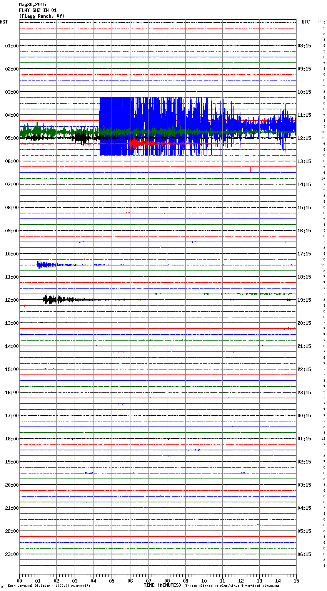The height and width of the screenshot is (591, 327).
Task: Click the 12:00 MST time label
Action: 12,300
